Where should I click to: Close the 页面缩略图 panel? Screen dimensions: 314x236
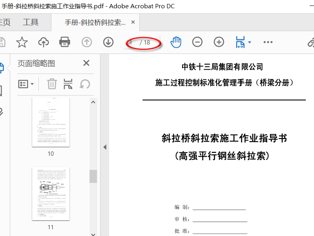[x=86, y=63]
